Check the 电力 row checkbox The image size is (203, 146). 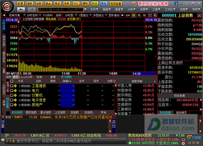tap(12, 91)
